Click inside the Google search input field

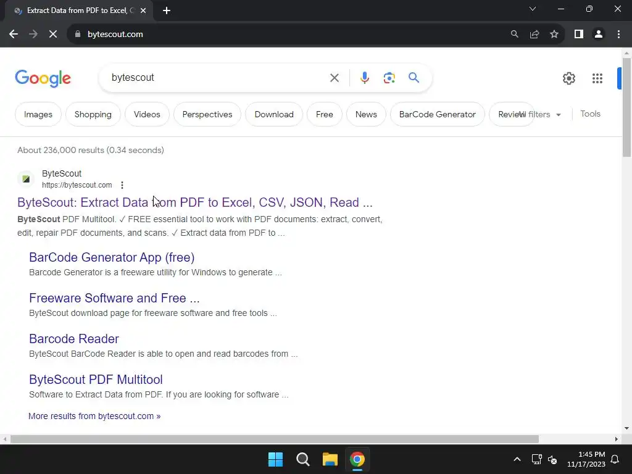218,78
